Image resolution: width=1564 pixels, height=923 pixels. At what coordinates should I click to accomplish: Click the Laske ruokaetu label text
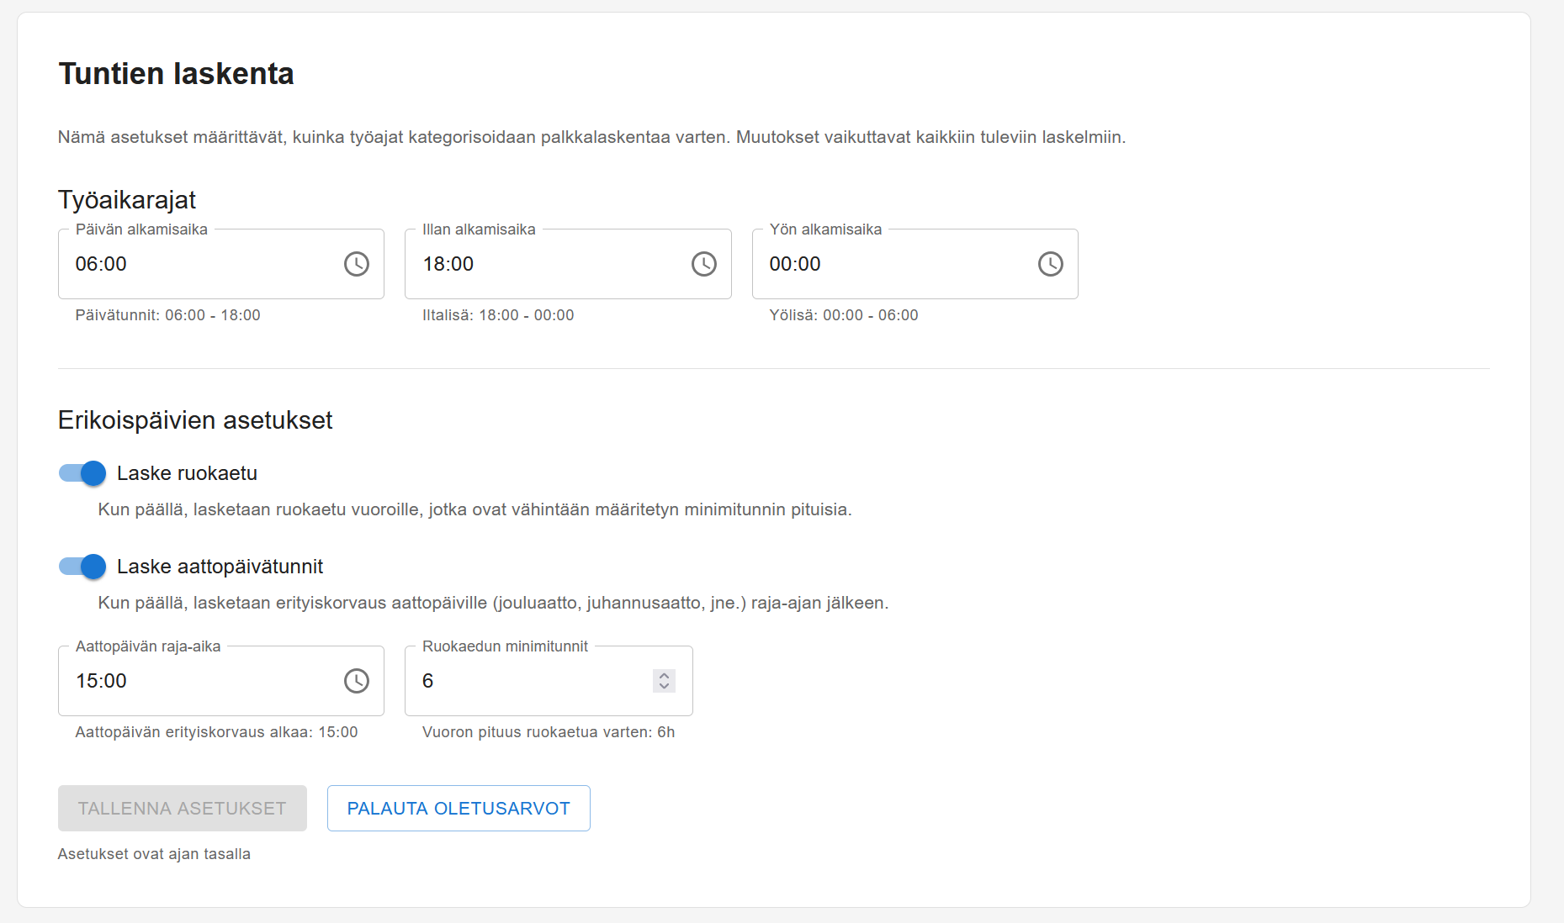coord(187,473)
